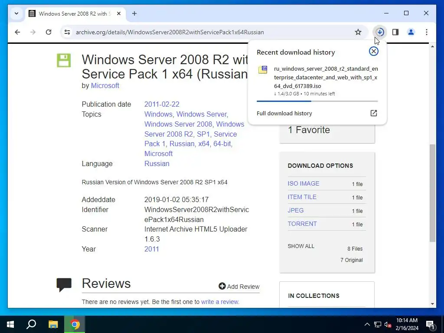Click the Chrome icon in taskbar
The width and height of the screenshot is (444, 333).
coord(75,324)
